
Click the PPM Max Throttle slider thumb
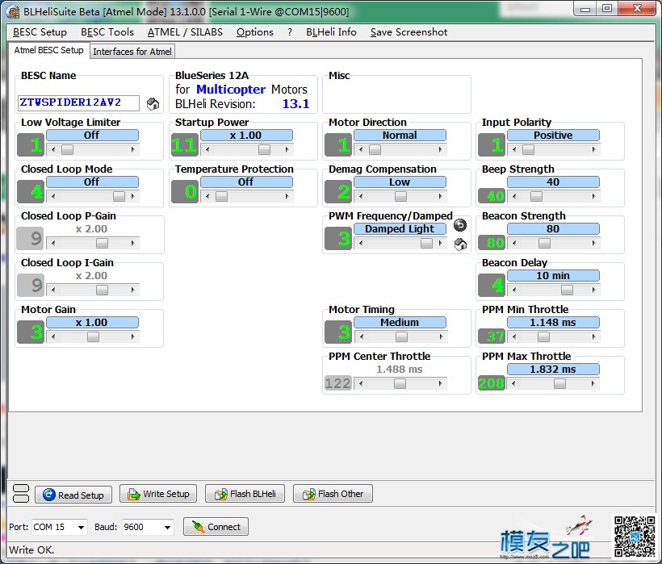coord(559,383)
